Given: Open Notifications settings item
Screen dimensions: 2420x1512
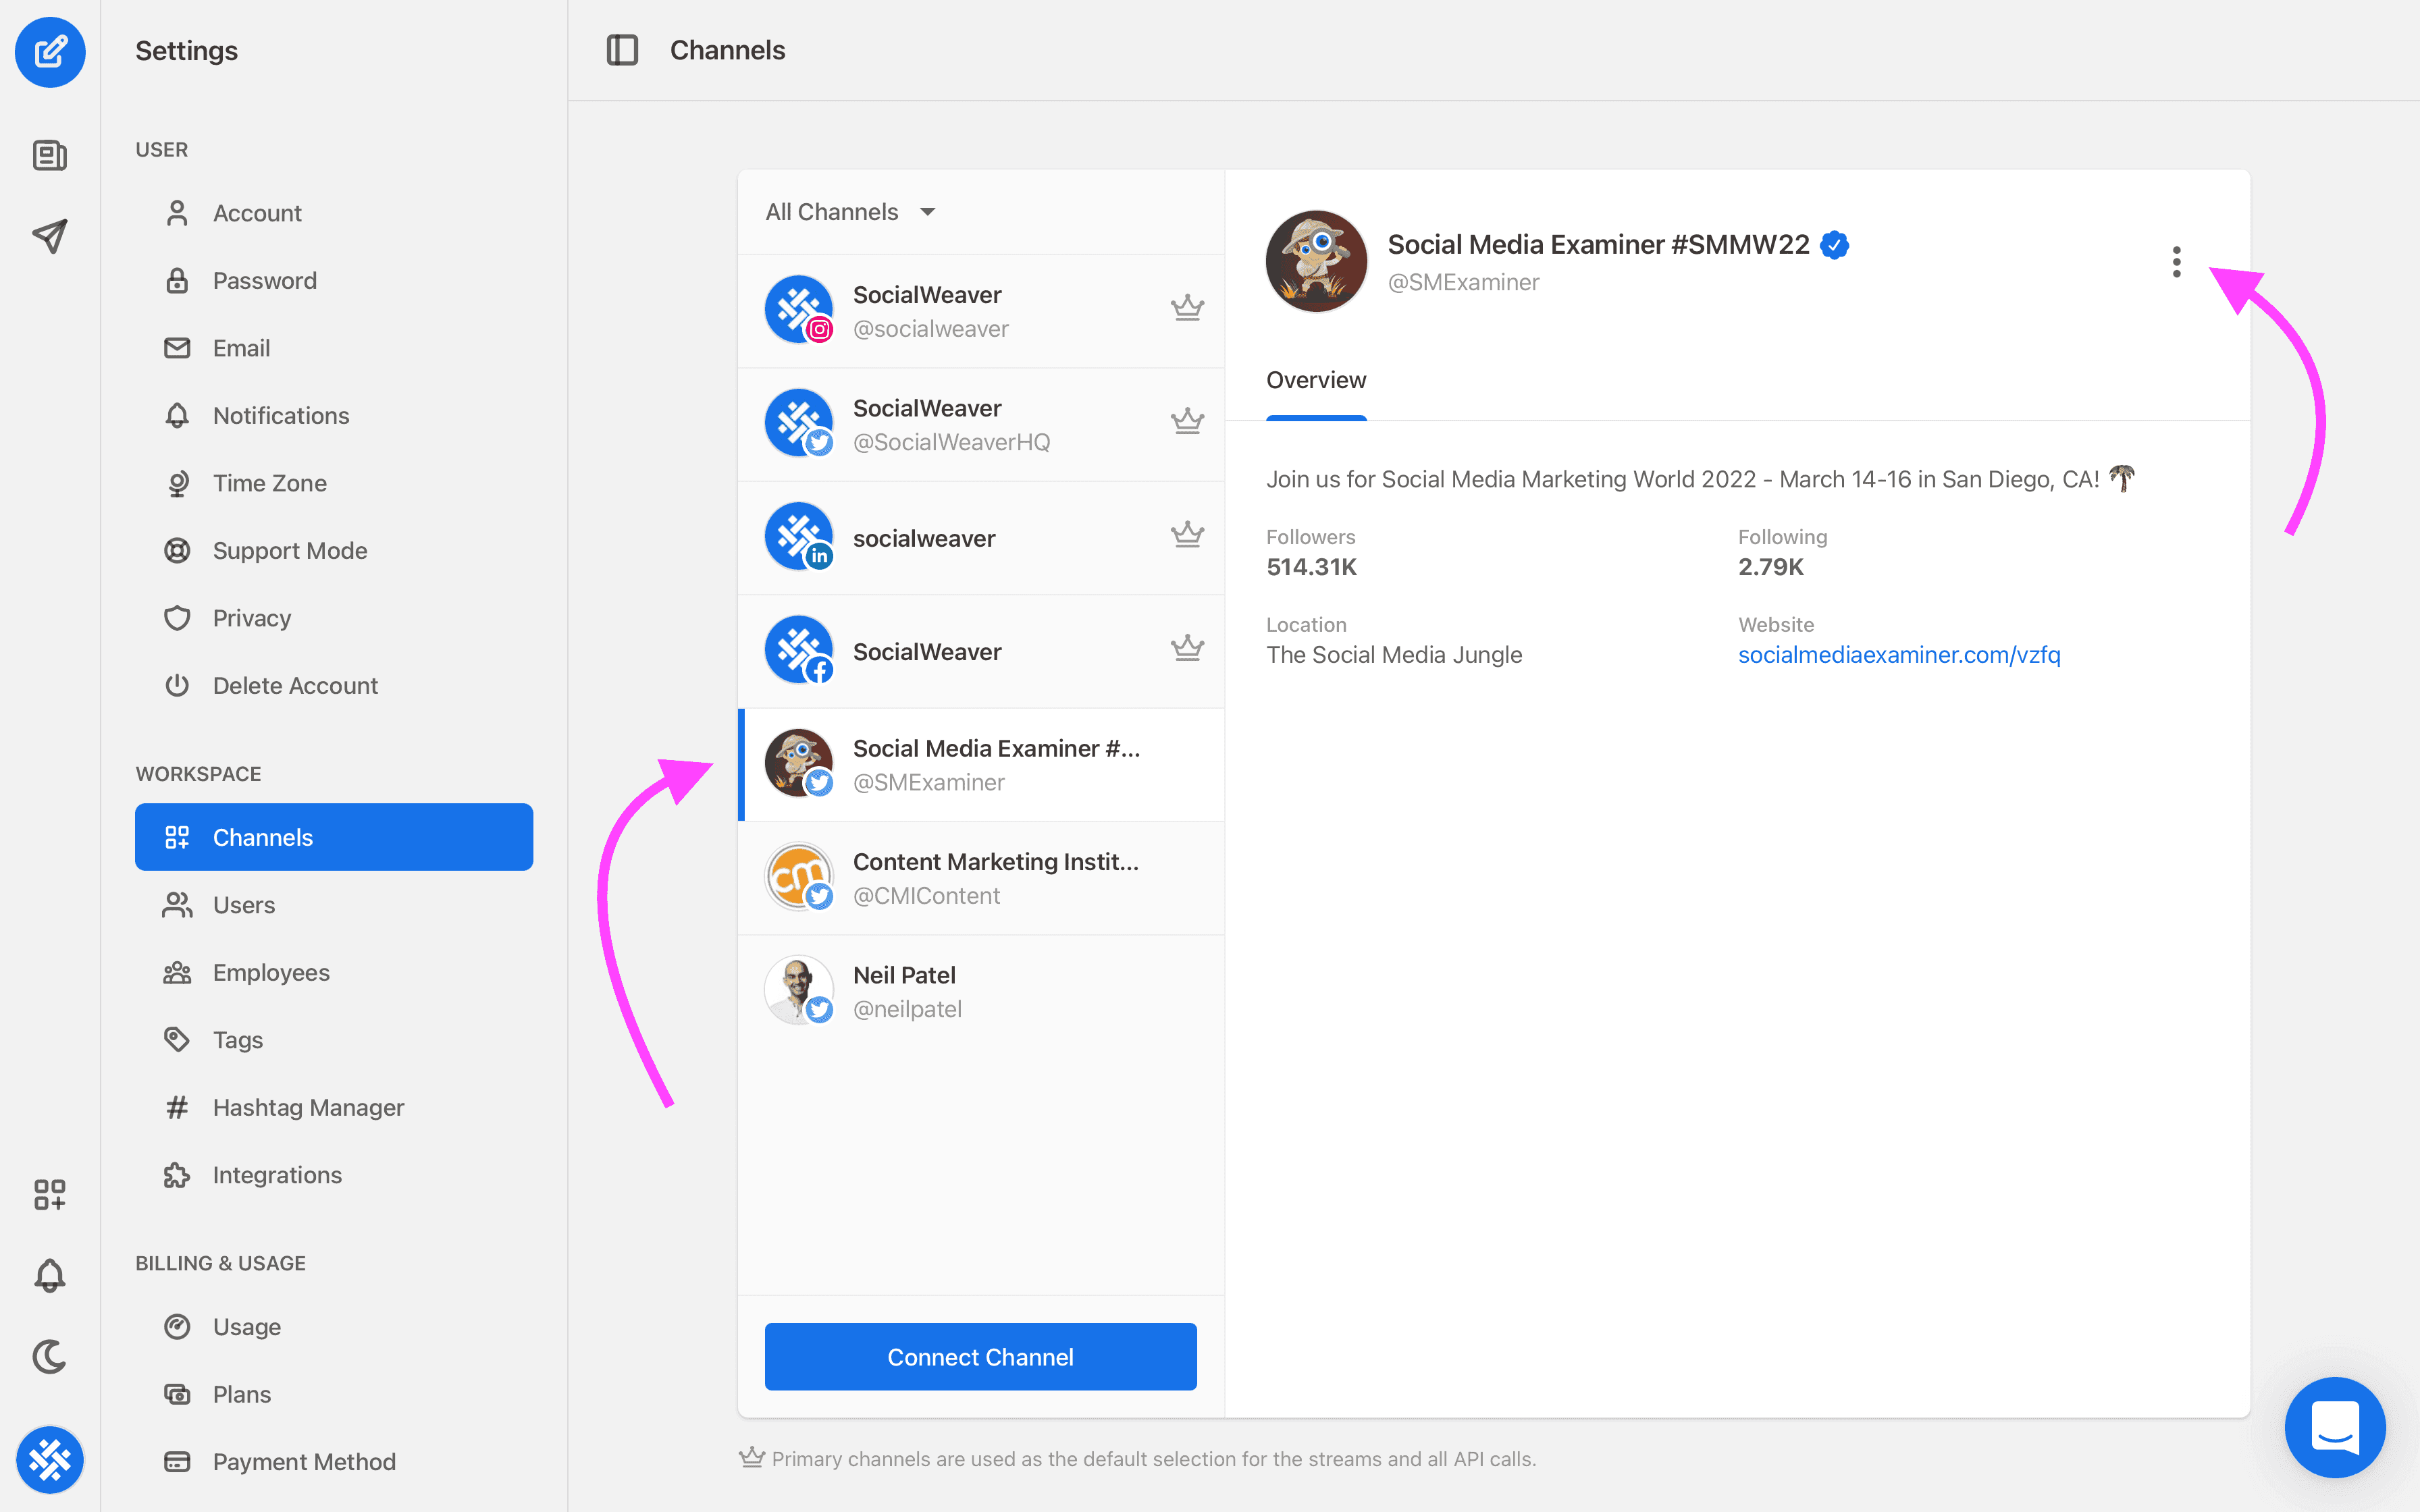Looking at the screenshot, I should 334,415.
